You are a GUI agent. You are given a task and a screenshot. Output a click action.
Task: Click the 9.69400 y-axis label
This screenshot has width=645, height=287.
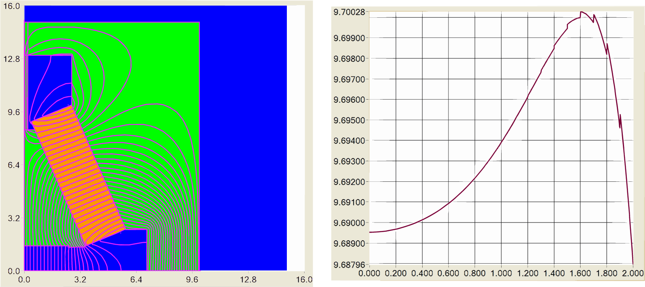[x=349, y=141]
